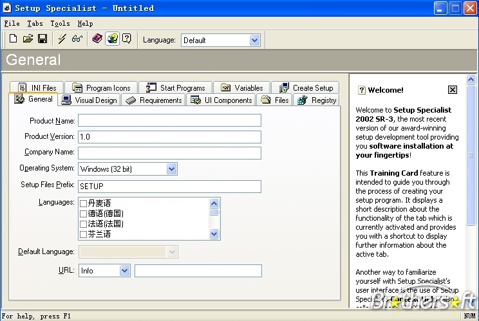This screenshot has width=479, height=321.
Task: Open the Variables tab
Action: (241, 87)
